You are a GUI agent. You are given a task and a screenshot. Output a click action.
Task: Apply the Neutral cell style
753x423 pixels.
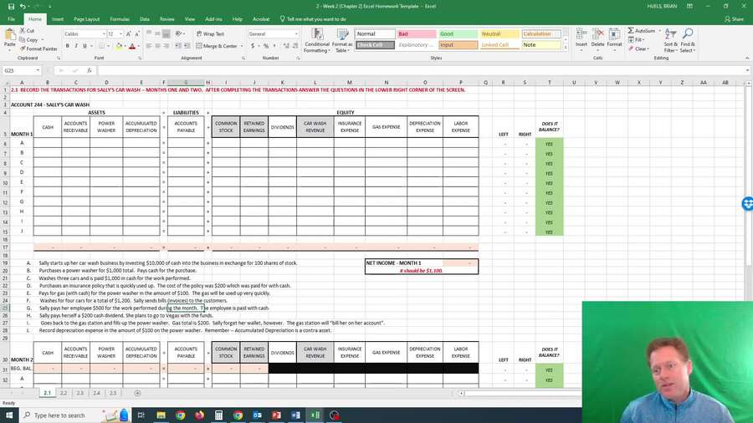[x=499, y=34]
